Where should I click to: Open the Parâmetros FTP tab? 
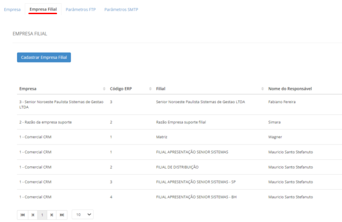tap(81, 10)
